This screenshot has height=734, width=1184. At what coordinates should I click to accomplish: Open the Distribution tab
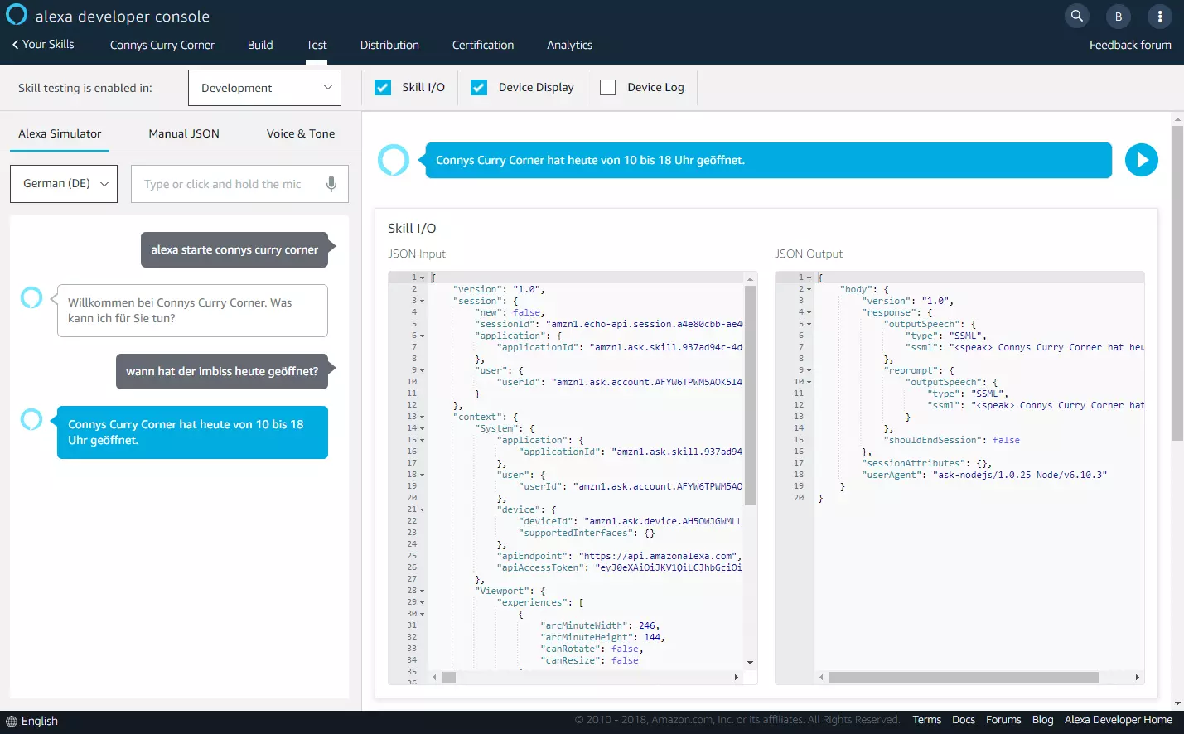[x=389, y=45]
